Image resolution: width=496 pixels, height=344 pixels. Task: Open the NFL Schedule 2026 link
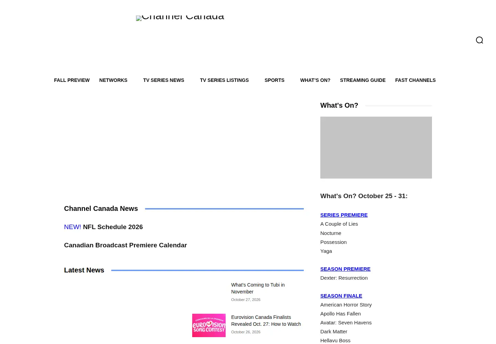tap(113, 227)
